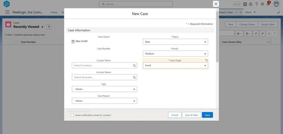Click the Contact Name search magnifier
283x134 pixels.
tap(134, 66)
